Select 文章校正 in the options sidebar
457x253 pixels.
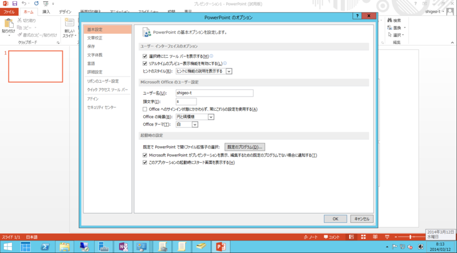(107, 38)
